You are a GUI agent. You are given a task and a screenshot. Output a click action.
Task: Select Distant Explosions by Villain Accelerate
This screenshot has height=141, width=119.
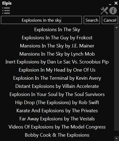click(57, 86)
